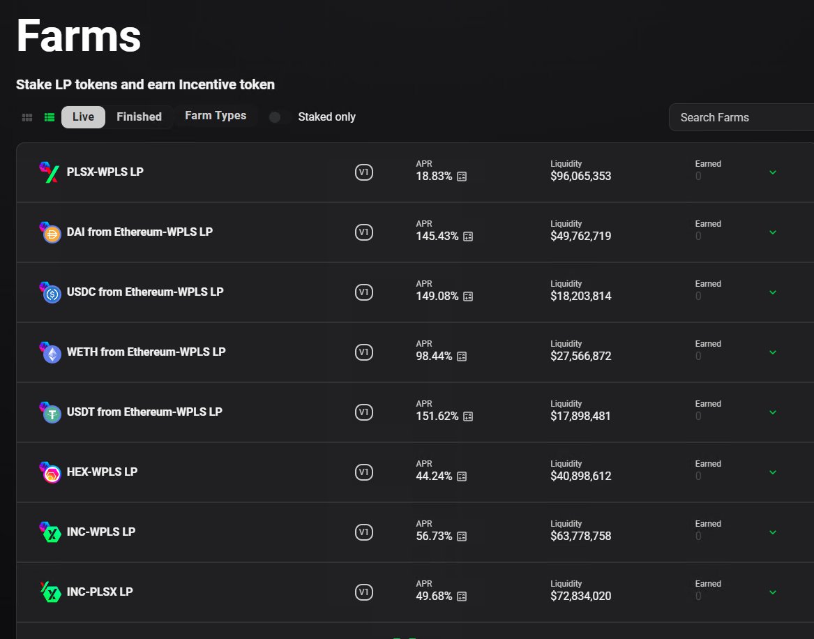The image size is (814, 639).
Task: Click the USDT-WPLS token pair icon
Action: [50, 412]
